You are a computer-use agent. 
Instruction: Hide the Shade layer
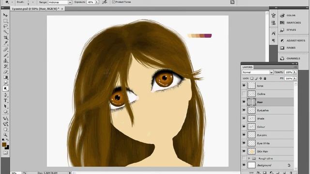click(244, 118)
